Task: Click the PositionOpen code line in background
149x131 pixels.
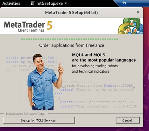Action: click(98, 86)
